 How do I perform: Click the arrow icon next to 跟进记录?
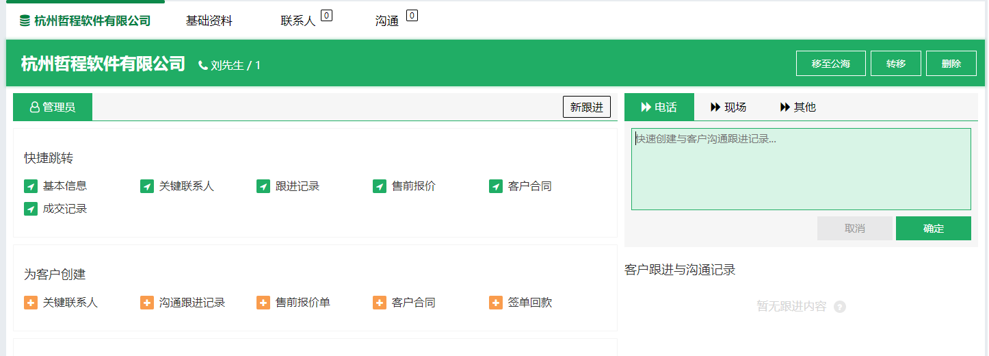point(263,186)
